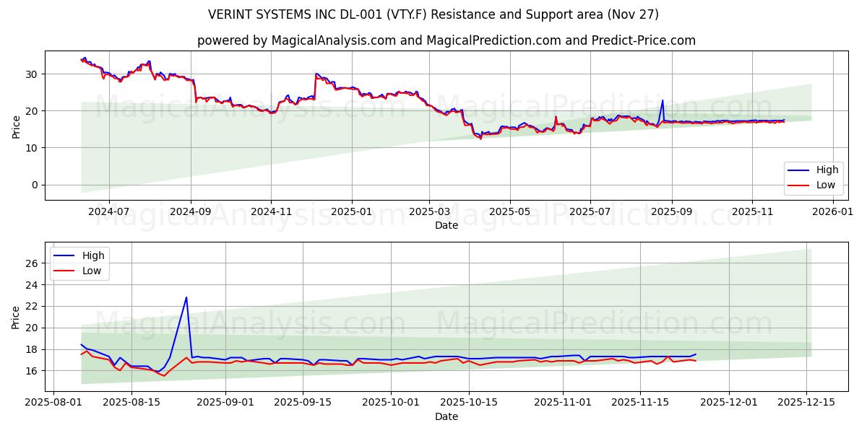Click the '2025-12-15' tick label on the bottom chart
This screenshot has height=433, width=867.
click(806, 403)
